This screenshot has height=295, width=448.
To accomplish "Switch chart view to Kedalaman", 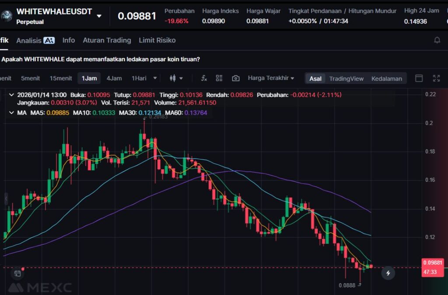I will pos(386,79).
